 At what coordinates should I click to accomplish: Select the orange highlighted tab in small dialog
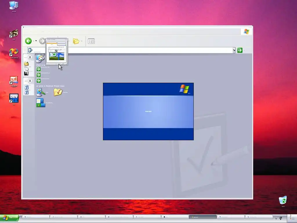pyautogui.click(x=52, y=44)
